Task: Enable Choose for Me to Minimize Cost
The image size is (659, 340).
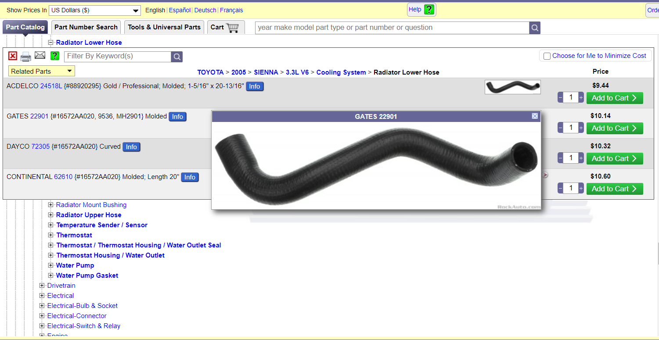Action: click(x=547, y=56)
